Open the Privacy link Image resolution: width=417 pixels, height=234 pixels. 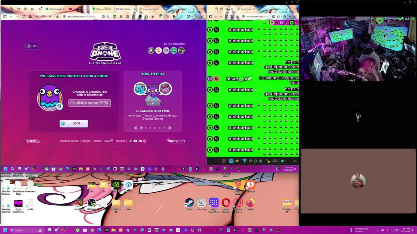(x=86, y=141)
